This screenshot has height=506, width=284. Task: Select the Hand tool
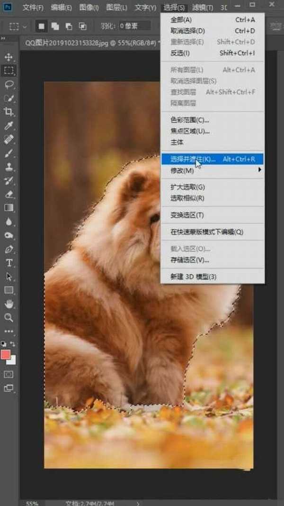point(9,304)
